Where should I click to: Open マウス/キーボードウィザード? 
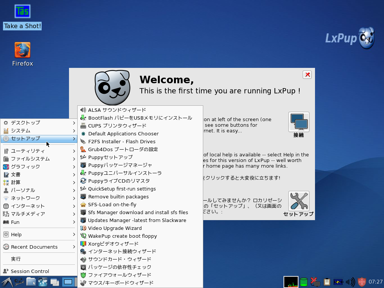[140, 283]
